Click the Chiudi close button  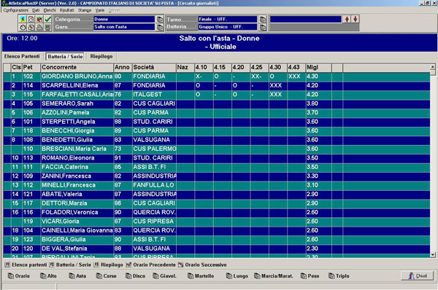pos(417,275)
